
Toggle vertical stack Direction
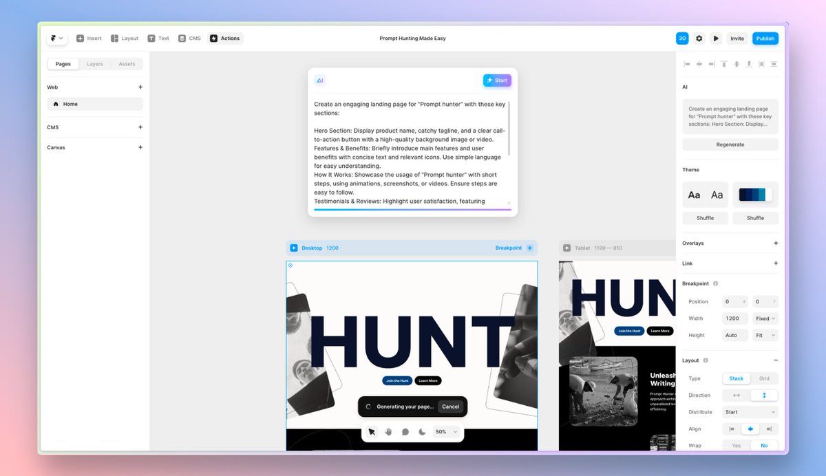[x=763, y=395]
